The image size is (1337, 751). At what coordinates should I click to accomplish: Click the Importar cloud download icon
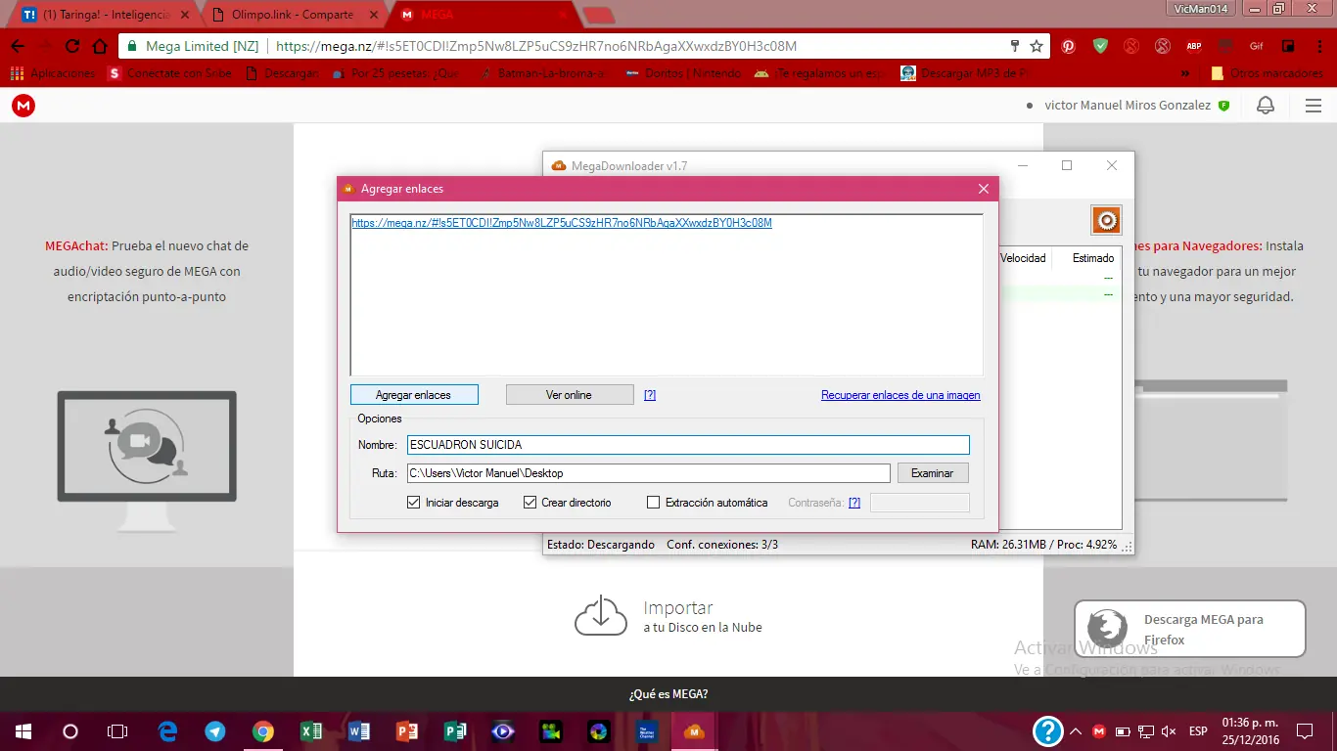[x=600, y=615]
